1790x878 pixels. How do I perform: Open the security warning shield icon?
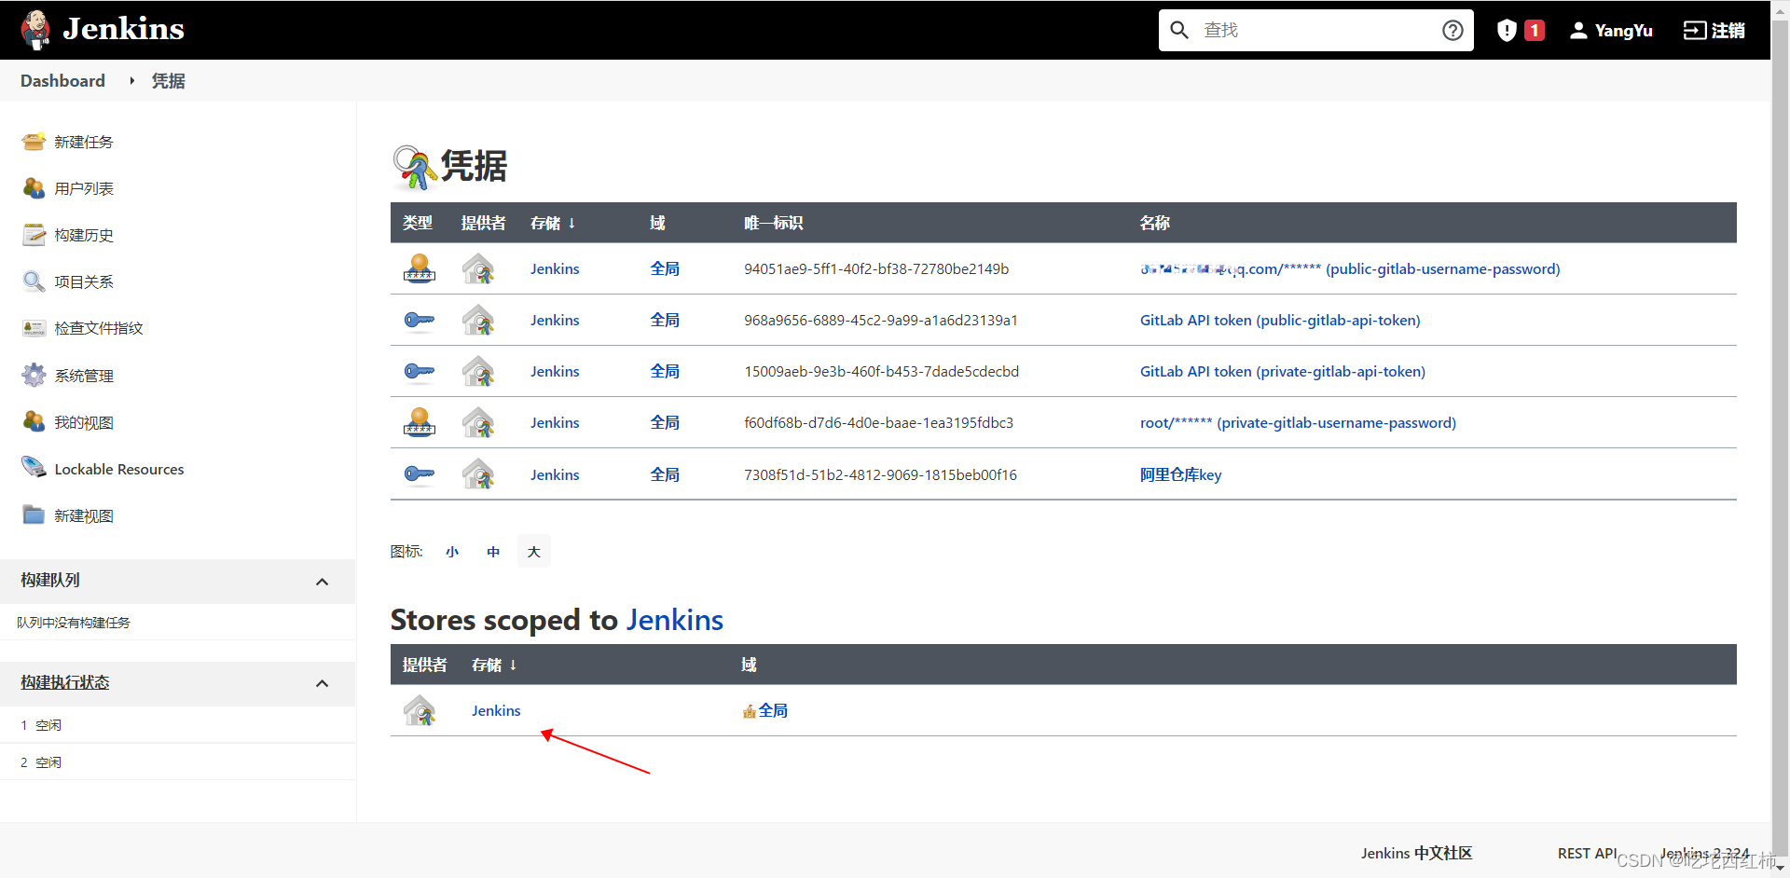pyautogui.click(x=1507, y=30)
